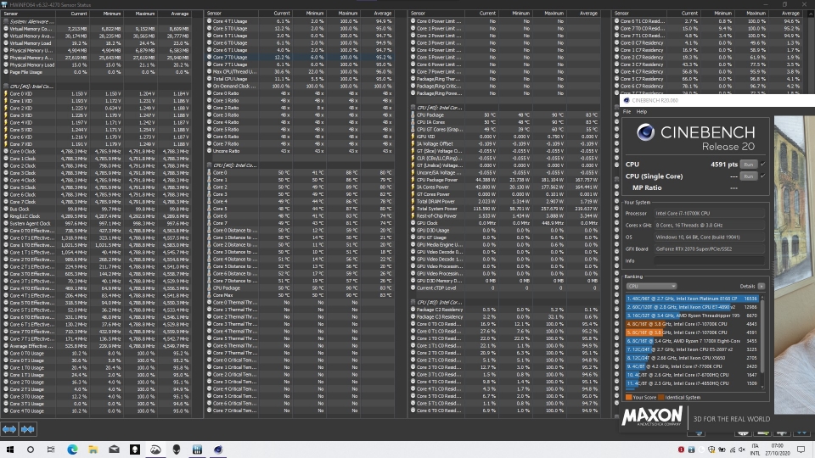The width and height of the screenshot is (815, 458).
Task: Open the Windows Start menu
Action: click(10, 450)
